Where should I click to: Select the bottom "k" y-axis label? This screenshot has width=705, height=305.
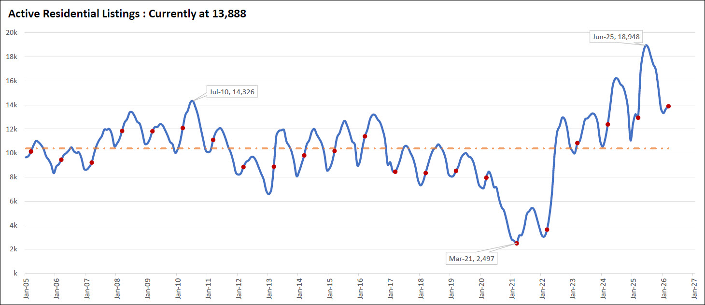click(15, 273)
